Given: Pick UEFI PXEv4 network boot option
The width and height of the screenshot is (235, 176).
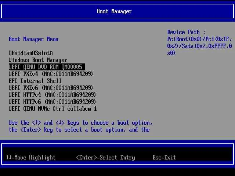Looking at the screenshot, I should click(51, 74).
